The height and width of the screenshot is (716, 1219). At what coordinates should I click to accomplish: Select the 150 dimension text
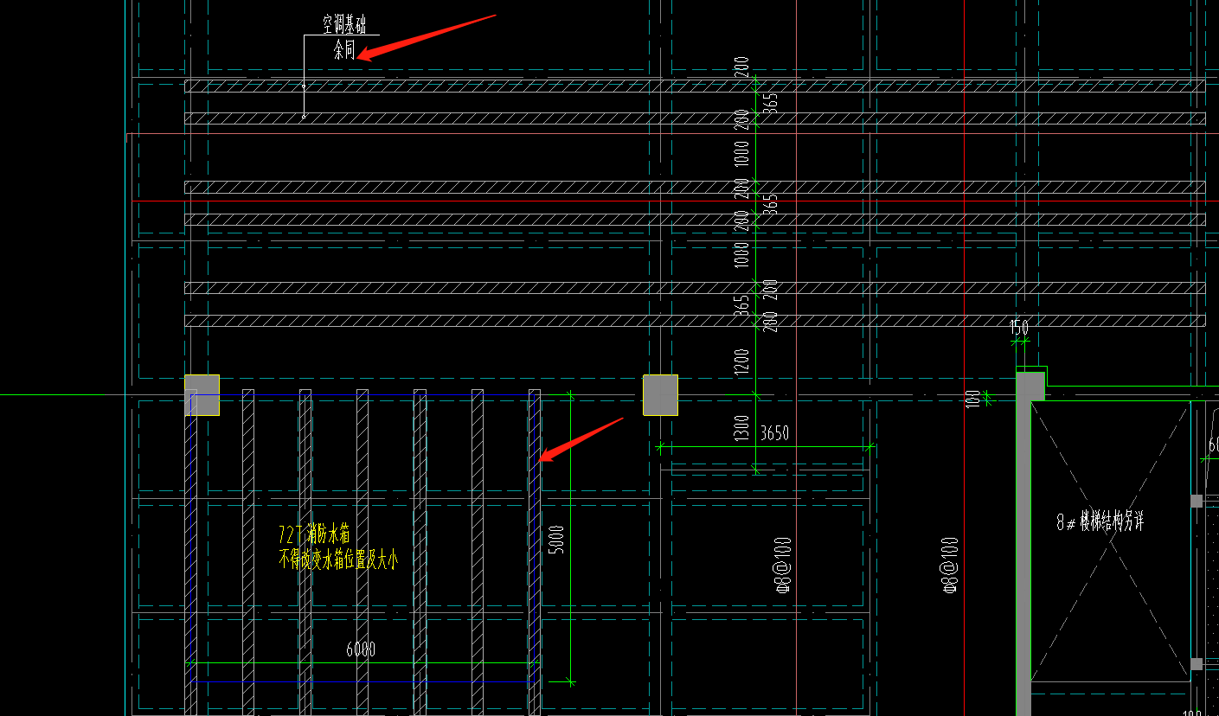click(1019, 328)
